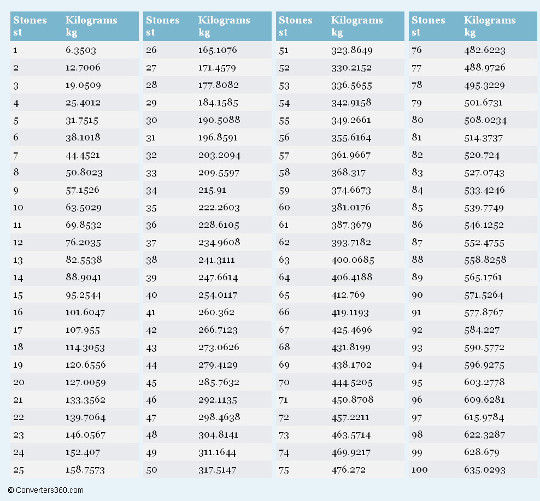Select the 75 stones cell
Screen dimensions: 540x501
click(x=284, y=470)
